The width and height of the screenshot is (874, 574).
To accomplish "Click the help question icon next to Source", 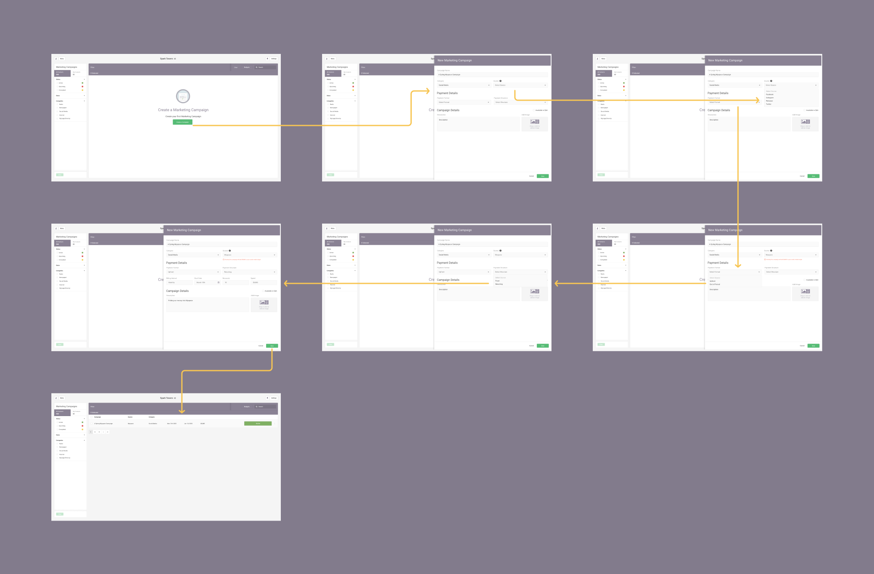I will tap(501, 81).
